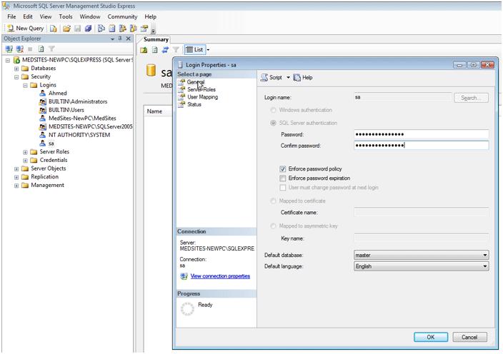Screen dimensions: 503x354
Task: Click the Database Engine Query icon beside New Query
Action: pyautogui.click(x=54, y=29)
